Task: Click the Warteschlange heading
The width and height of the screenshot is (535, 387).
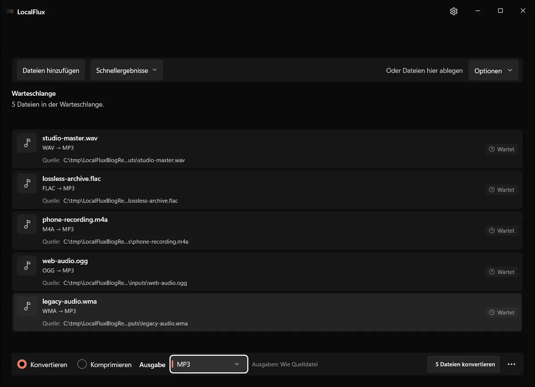Action: point(33,94)
